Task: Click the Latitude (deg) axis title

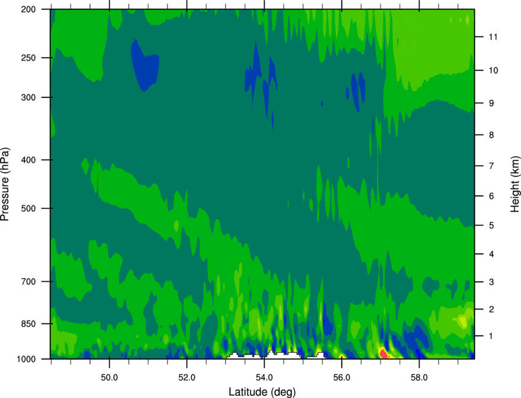Action: (x=262, y=392)
